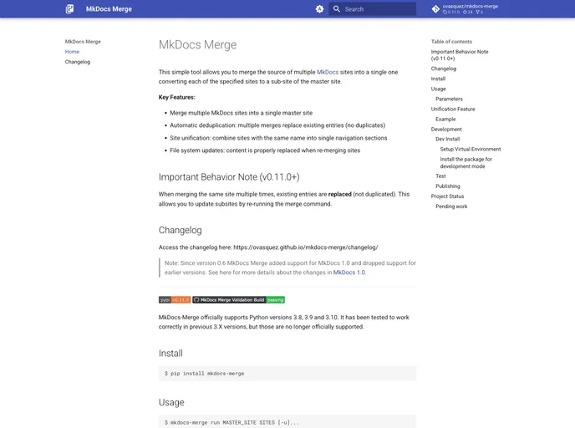575x428 pixels.
Task: Click the bullet about File system updates
Action: tap(265, 150)
